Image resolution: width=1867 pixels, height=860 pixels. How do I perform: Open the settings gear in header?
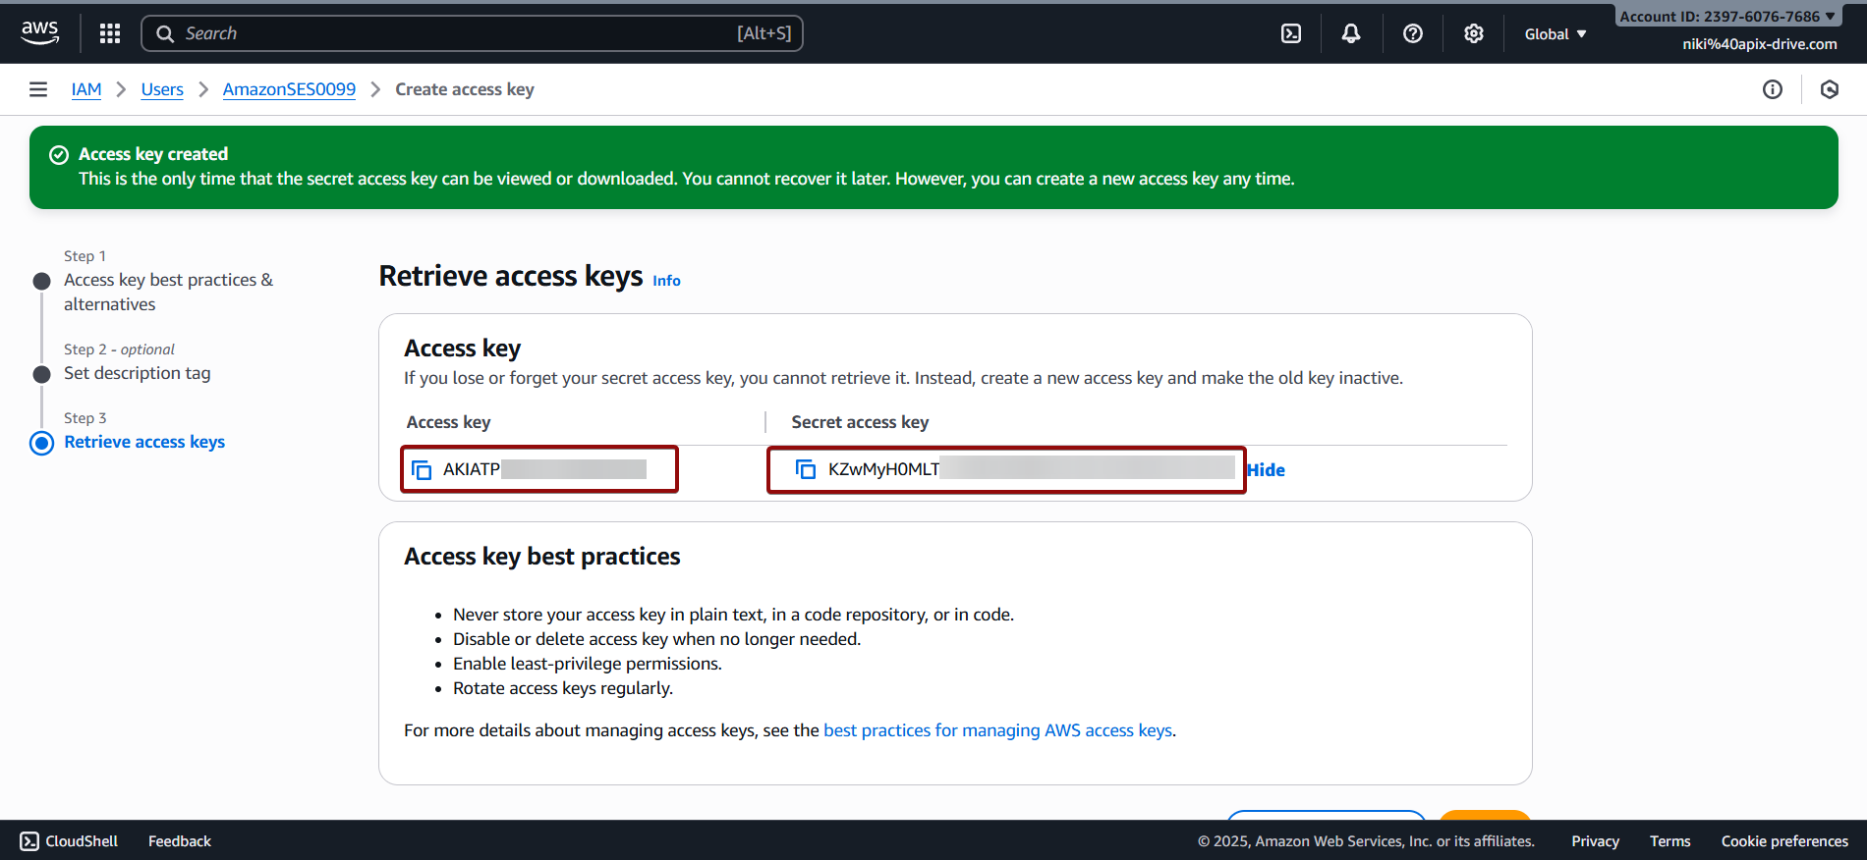[1473, 33]
